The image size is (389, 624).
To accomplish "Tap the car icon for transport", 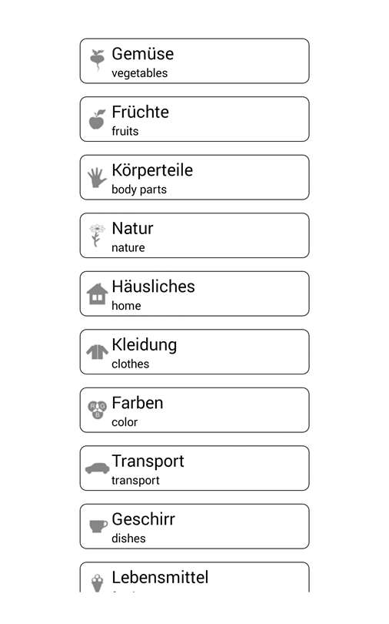I will 97,468.
